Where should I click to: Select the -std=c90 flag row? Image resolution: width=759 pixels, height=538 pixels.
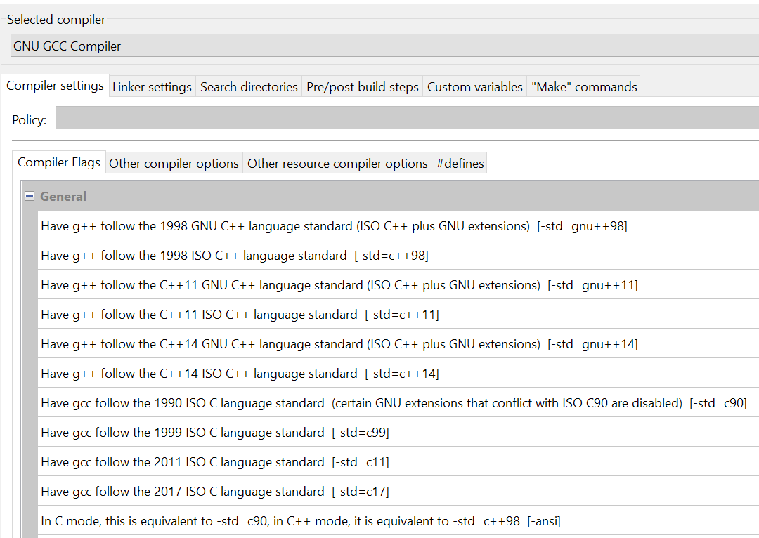[x=398, y=403]
